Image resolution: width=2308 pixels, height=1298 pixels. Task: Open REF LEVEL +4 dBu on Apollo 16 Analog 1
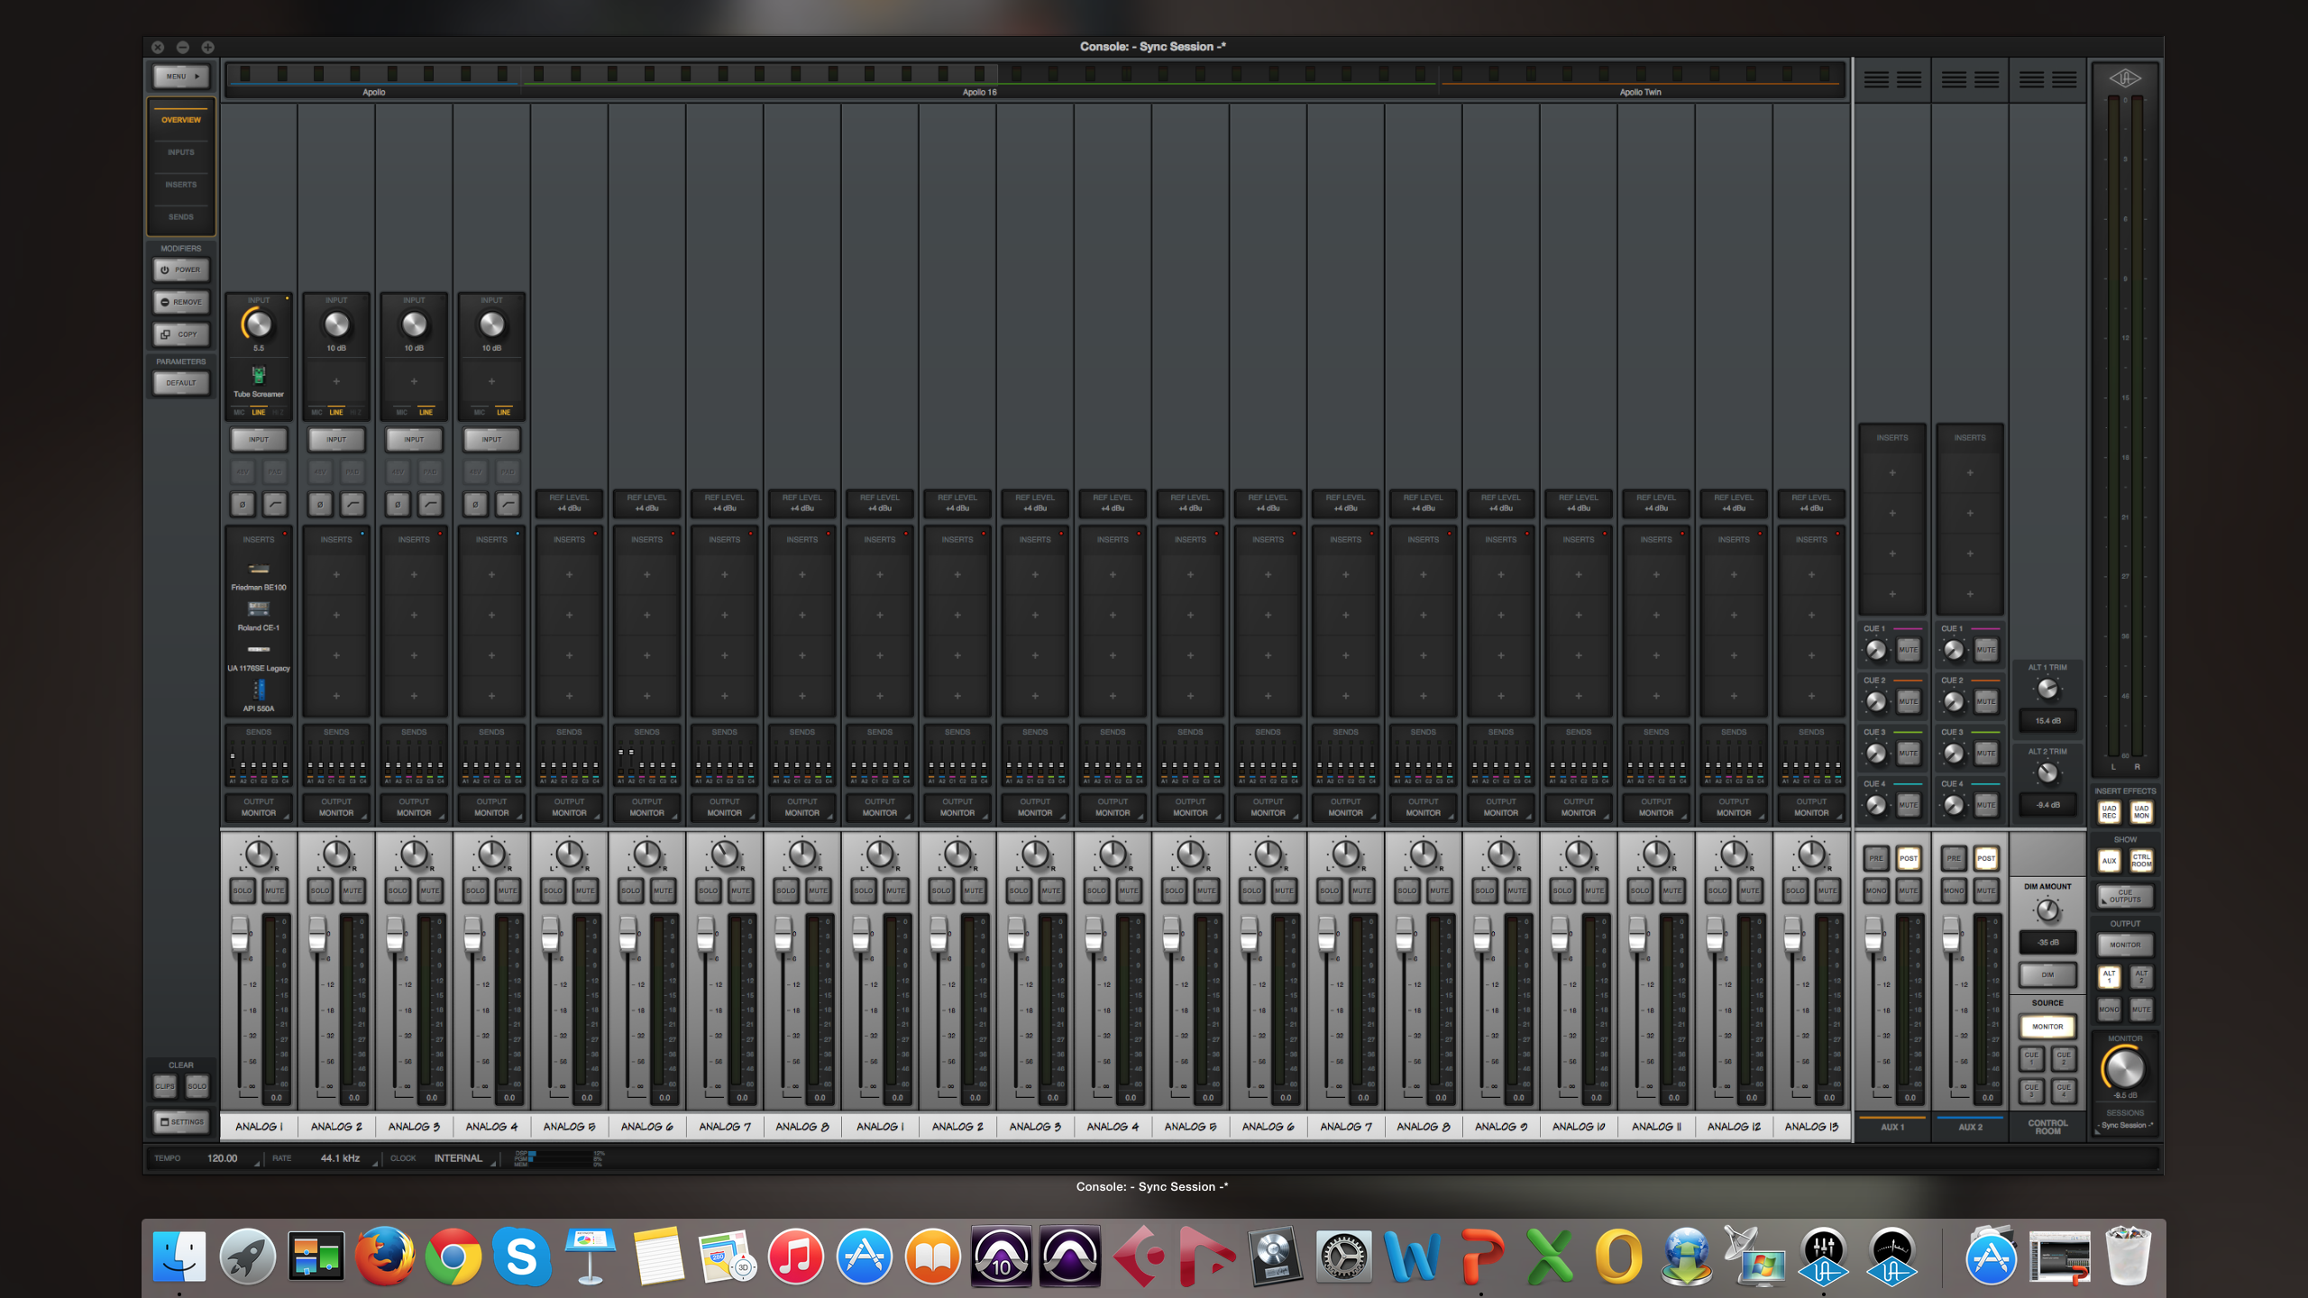[x=879, y=503]
